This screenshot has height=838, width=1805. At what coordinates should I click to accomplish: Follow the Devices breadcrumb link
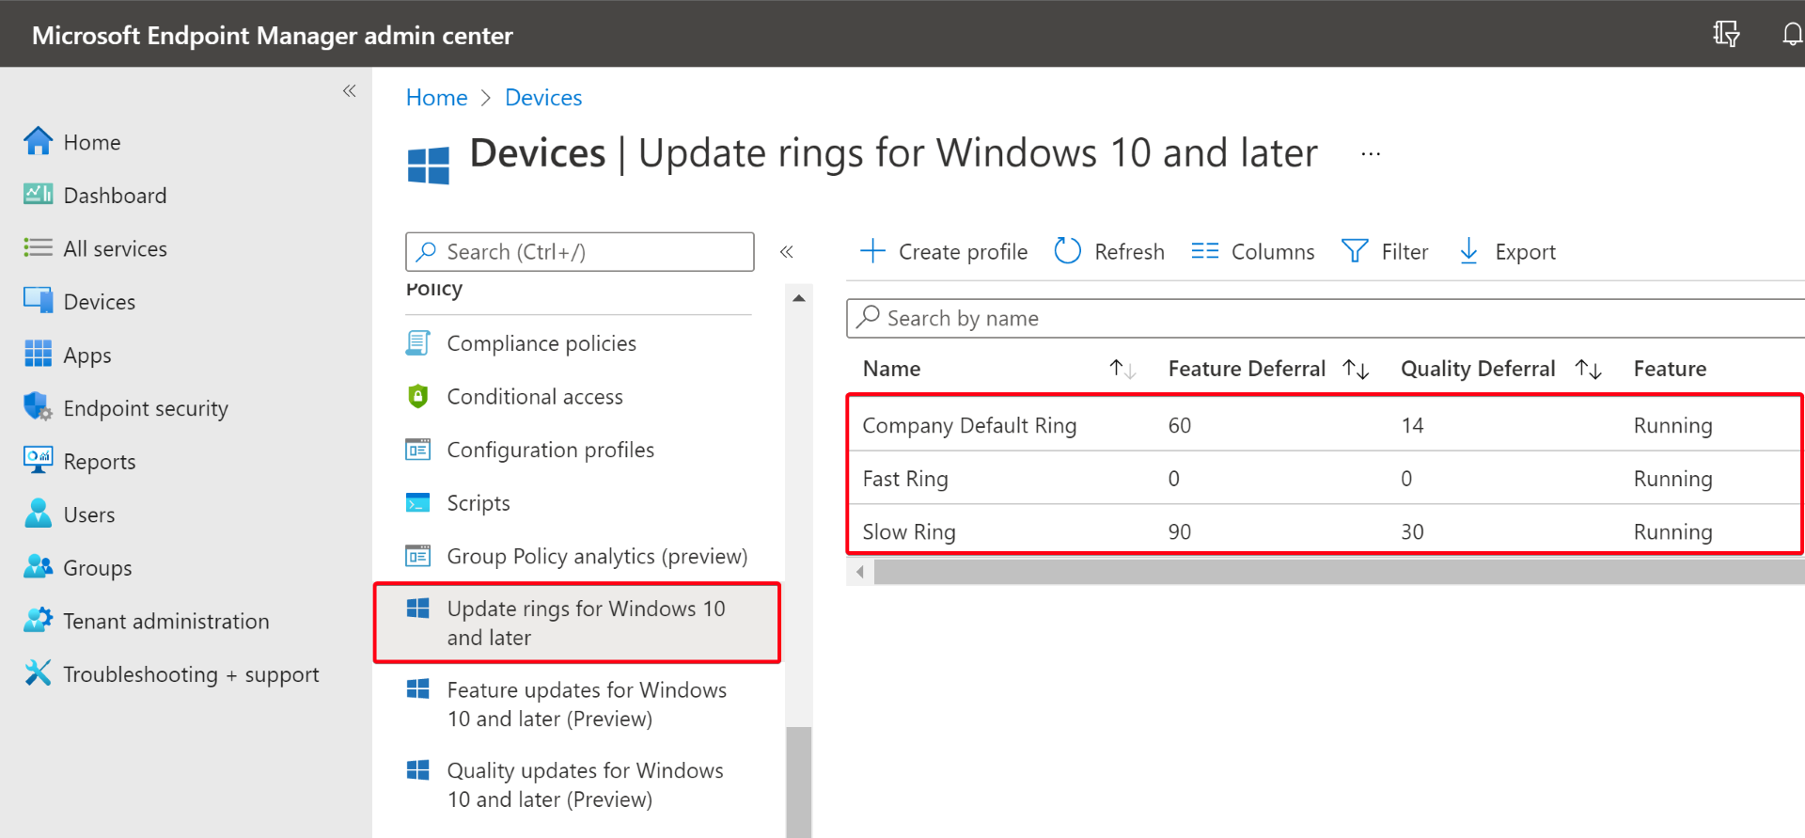click(543, 98)
